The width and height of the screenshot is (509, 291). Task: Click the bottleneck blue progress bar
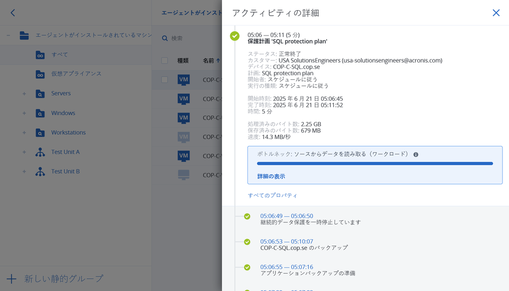(375, 163)
